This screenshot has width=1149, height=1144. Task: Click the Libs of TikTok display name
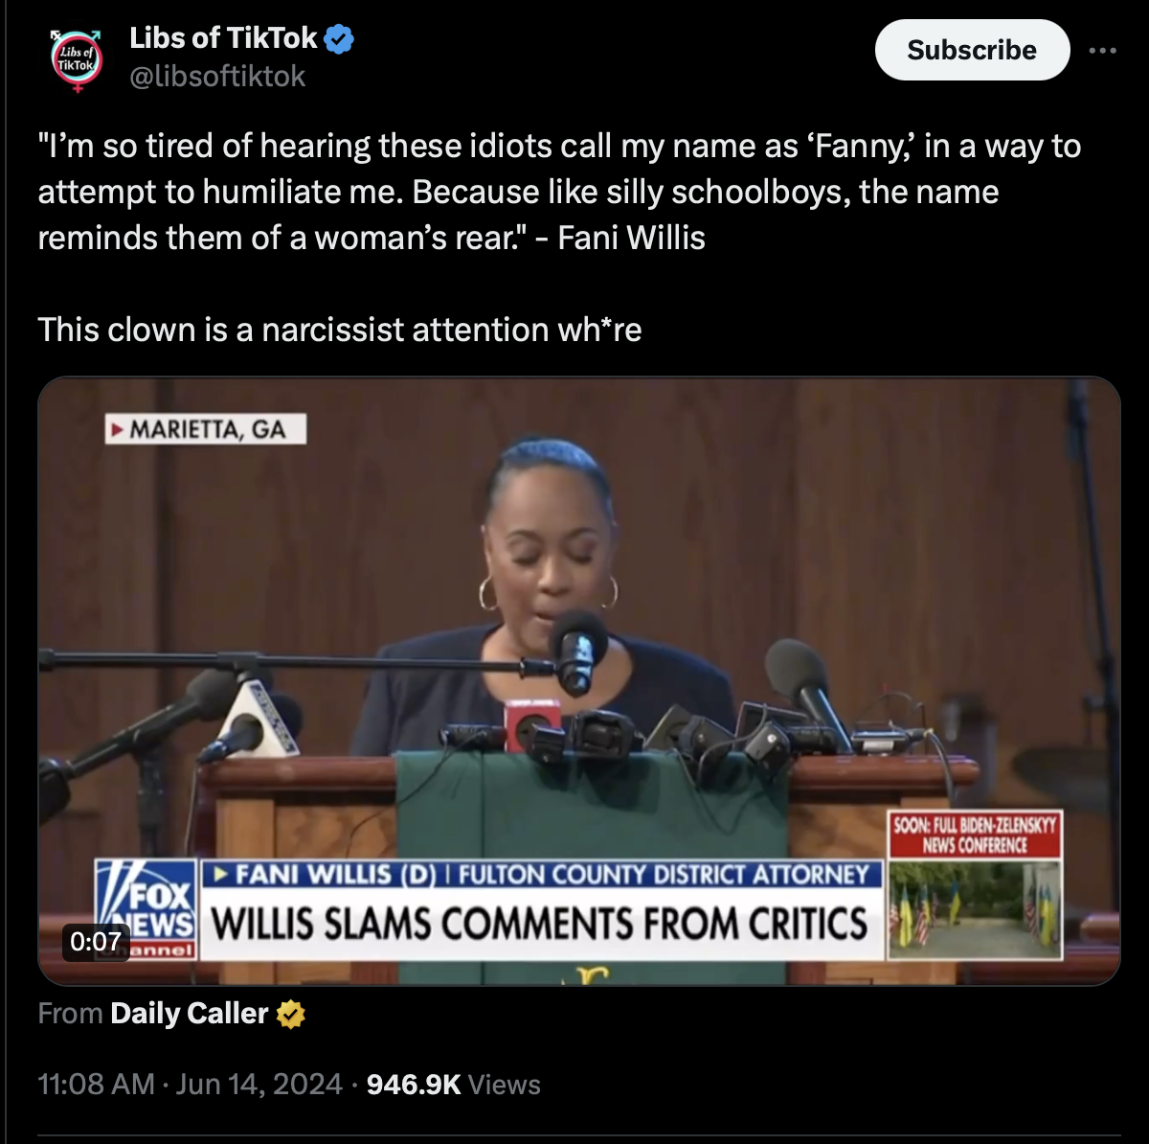[223, 38]
